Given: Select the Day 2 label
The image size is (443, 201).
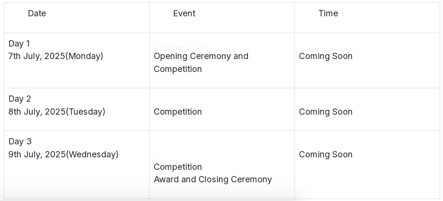Looking at the screenshot, I should [20, 99].
